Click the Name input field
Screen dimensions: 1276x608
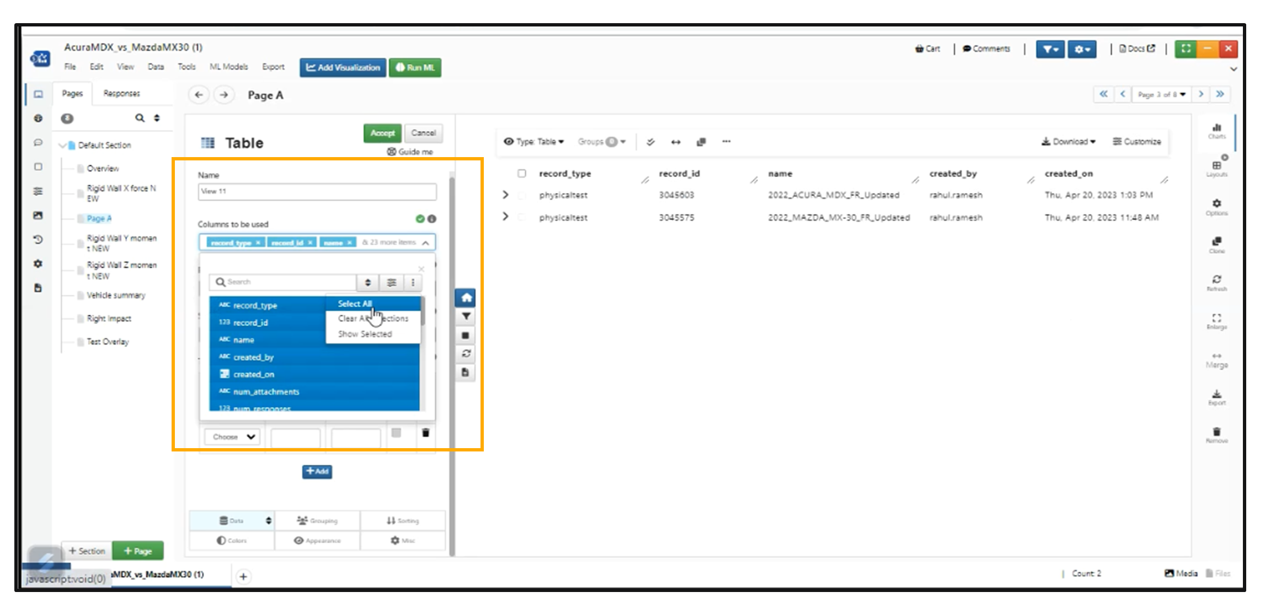click(x=317, y=191)
